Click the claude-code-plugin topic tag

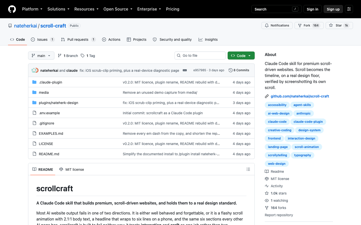tap(308, 122)
